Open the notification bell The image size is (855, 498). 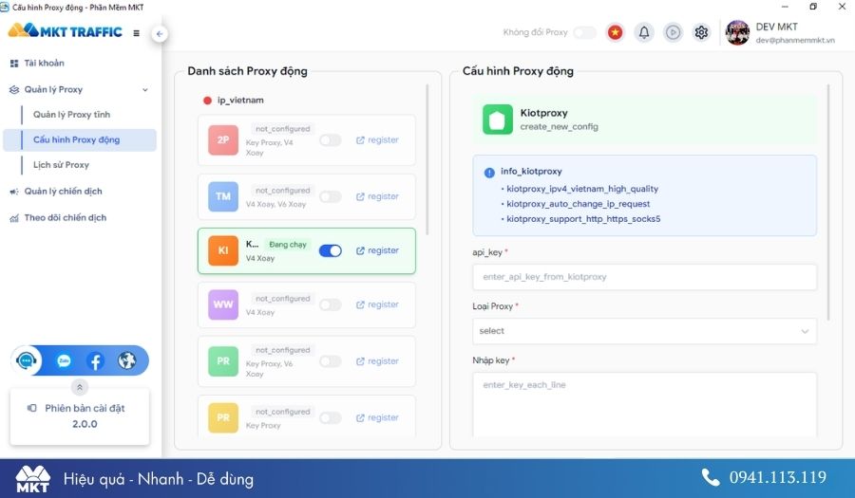coord(644,32)
